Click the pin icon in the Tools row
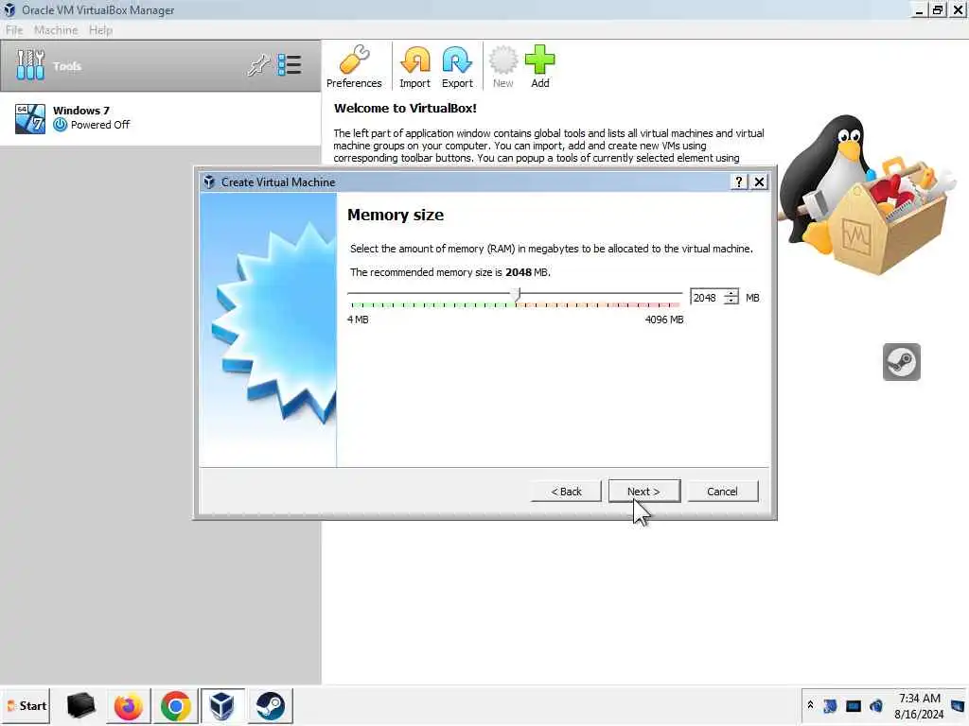The image size is (969, 726). (258, 65)
